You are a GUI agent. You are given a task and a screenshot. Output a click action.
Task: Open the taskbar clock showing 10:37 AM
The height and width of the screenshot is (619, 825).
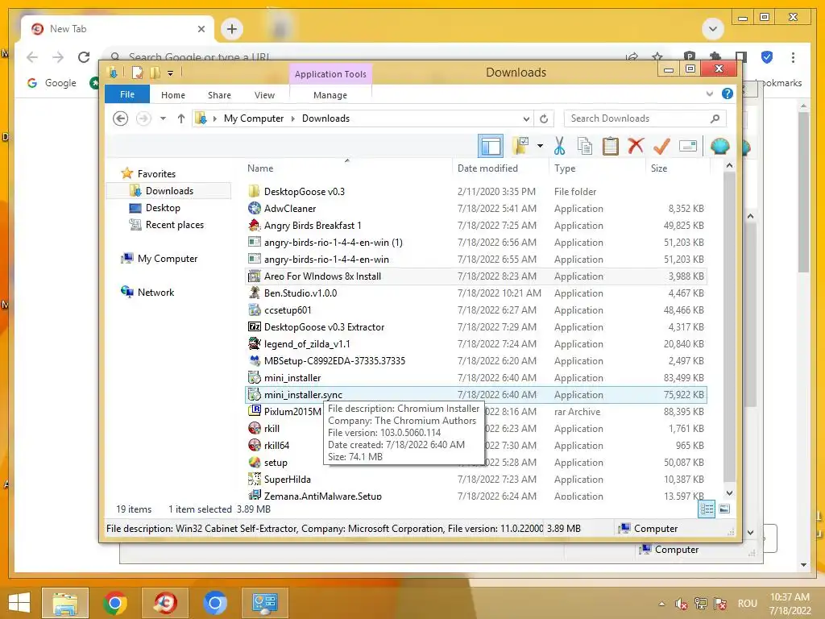[790, 604]
